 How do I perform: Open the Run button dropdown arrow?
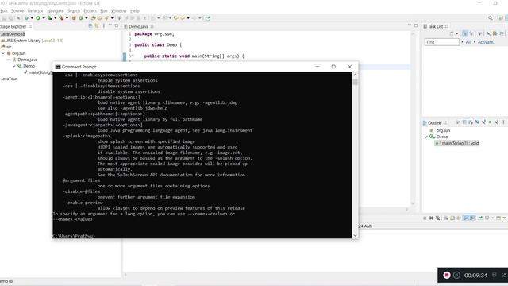[44, 18]
